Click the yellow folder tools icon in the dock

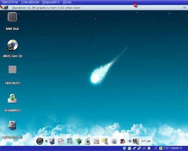pos(105,141)
